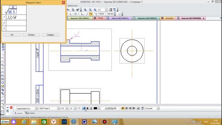Toggle bold text style
222x125 pixels.
tap(87, 108)
